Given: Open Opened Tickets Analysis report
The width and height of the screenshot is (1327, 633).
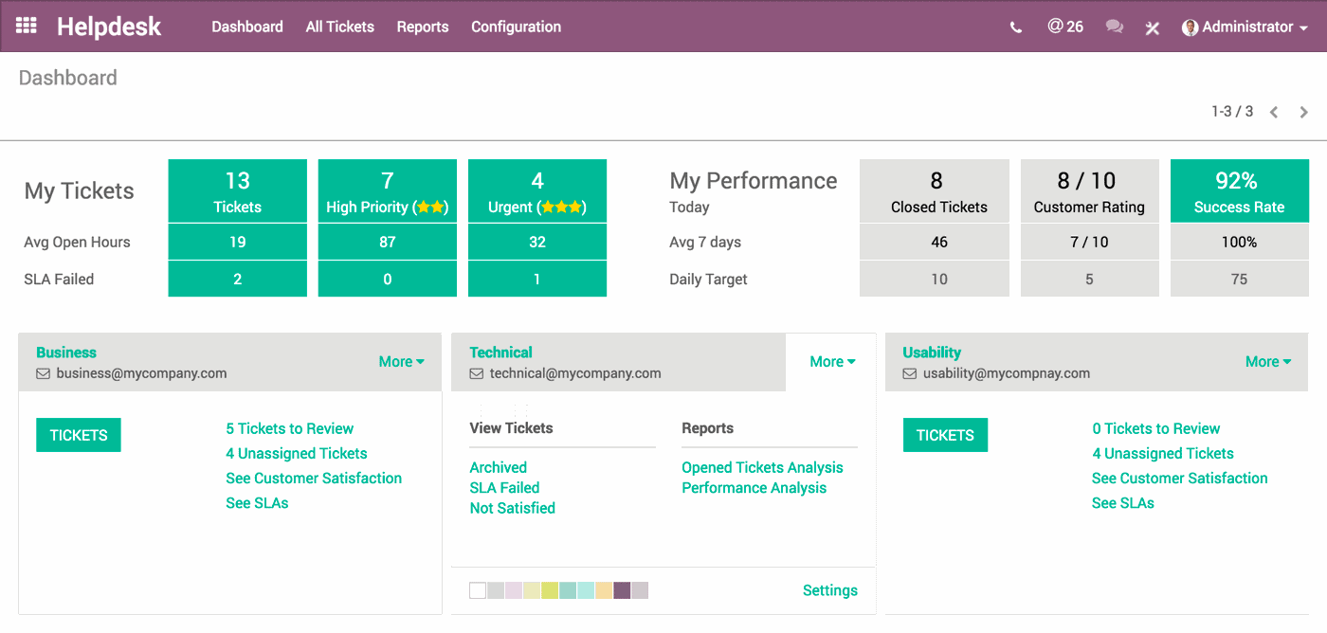Looking at the screenshot, I should (762, 467).
